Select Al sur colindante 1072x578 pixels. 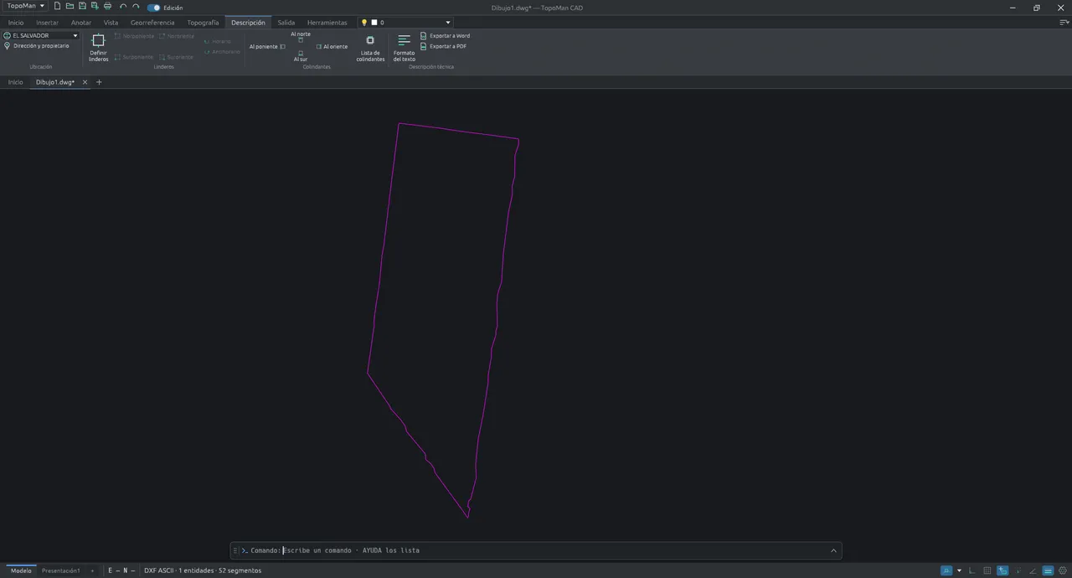click(301, 56)
